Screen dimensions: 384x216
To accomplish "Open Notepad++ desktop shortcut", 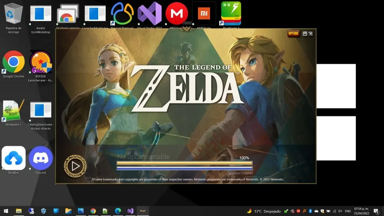I will point(13,112).
